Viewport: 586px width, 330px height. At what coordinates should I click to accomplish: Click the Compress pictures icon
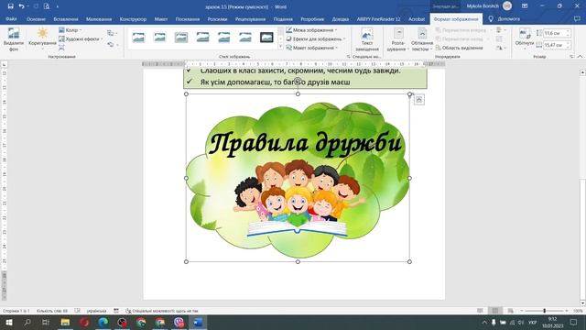tap(61, 48)
